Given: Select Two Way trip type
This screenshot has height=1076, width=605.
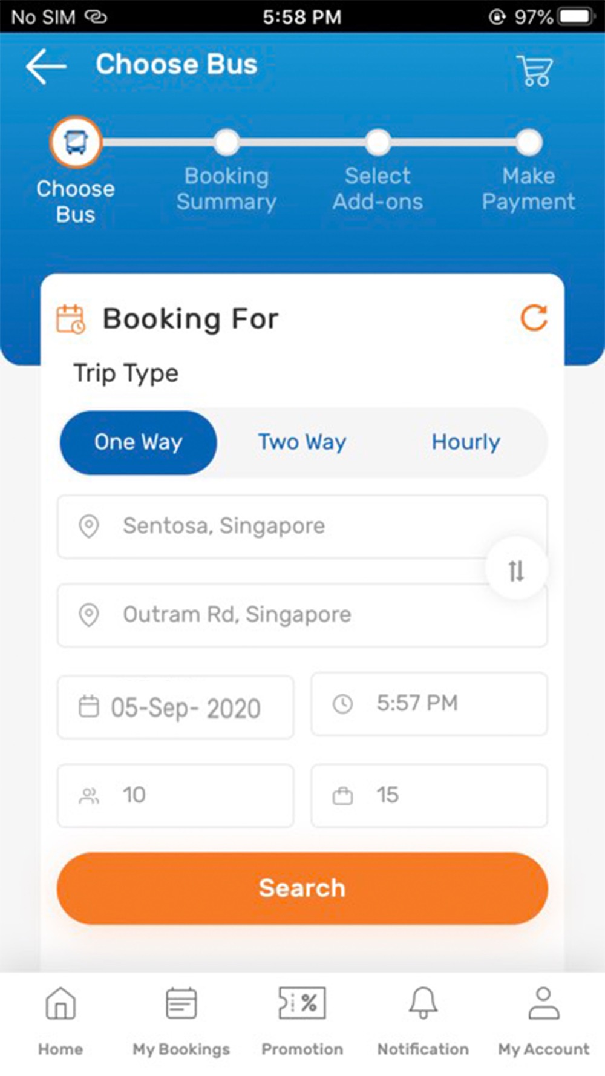Looking at the screenshot, I should [x=302, y=442].
